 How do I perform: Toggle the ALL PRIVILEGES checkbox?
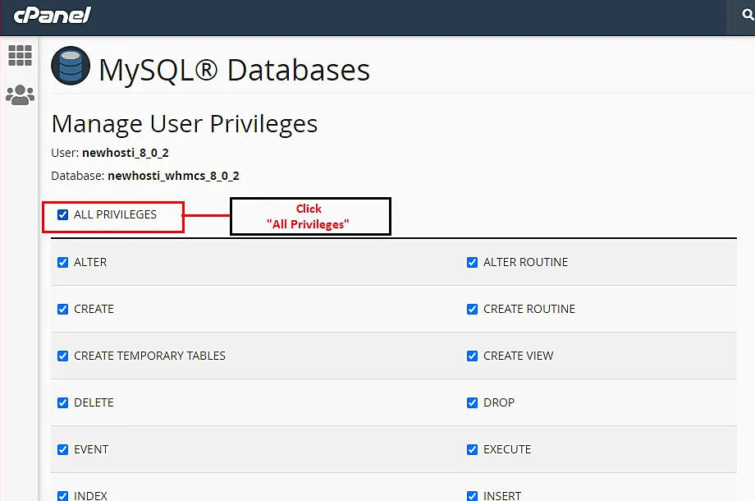tap(62, 214)
